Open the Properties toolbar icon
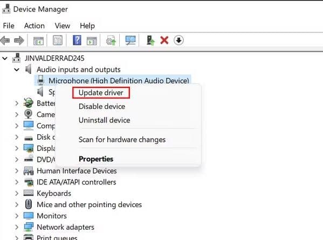Screen dimensions: 323x240 [58, 40]
